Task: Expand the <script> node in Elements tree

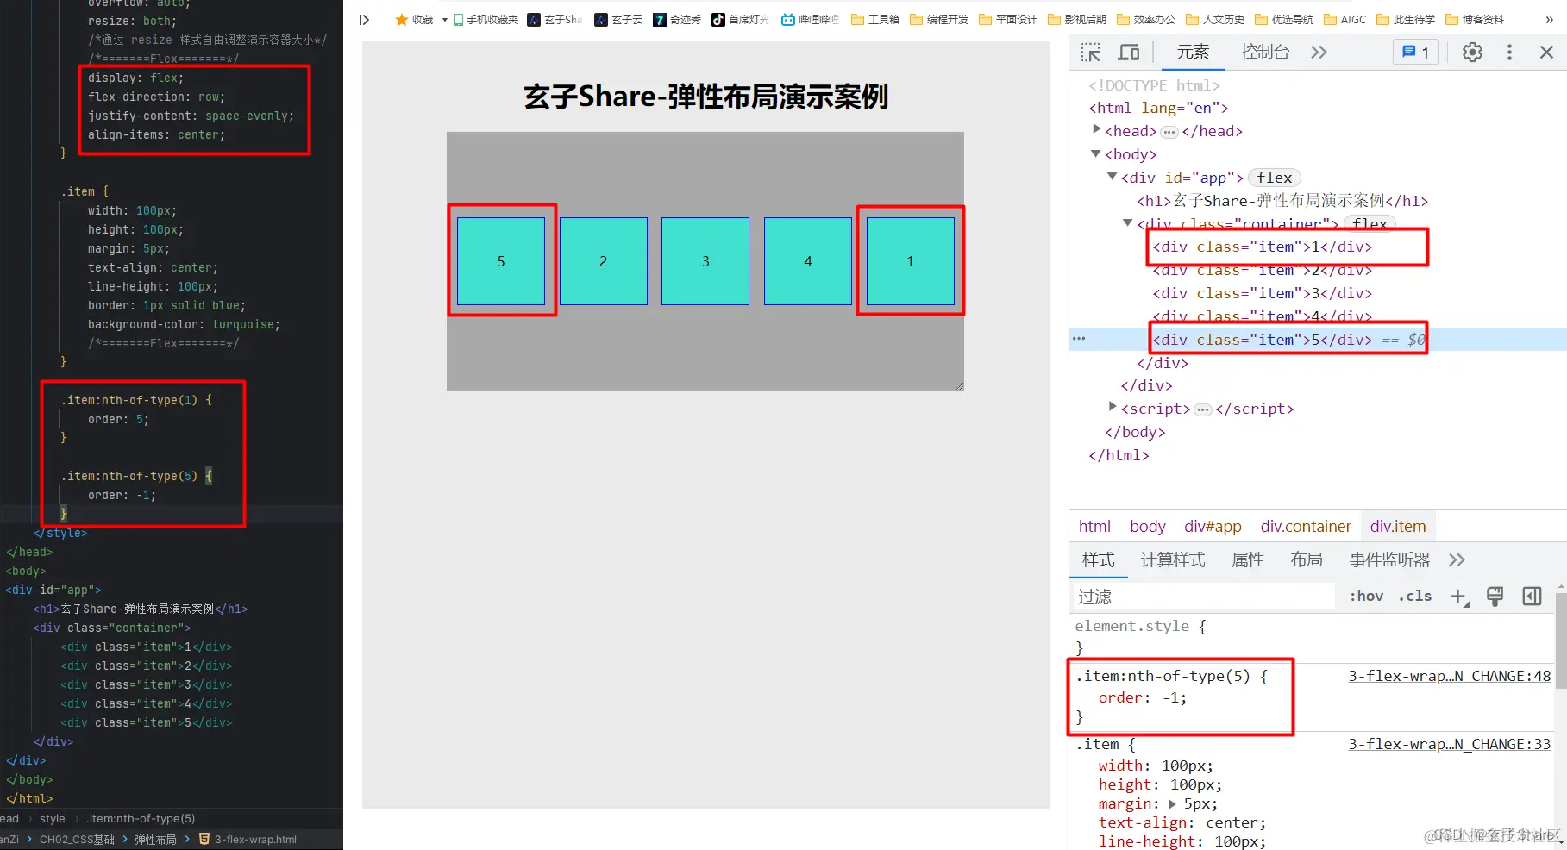Action: point(1112,407)
